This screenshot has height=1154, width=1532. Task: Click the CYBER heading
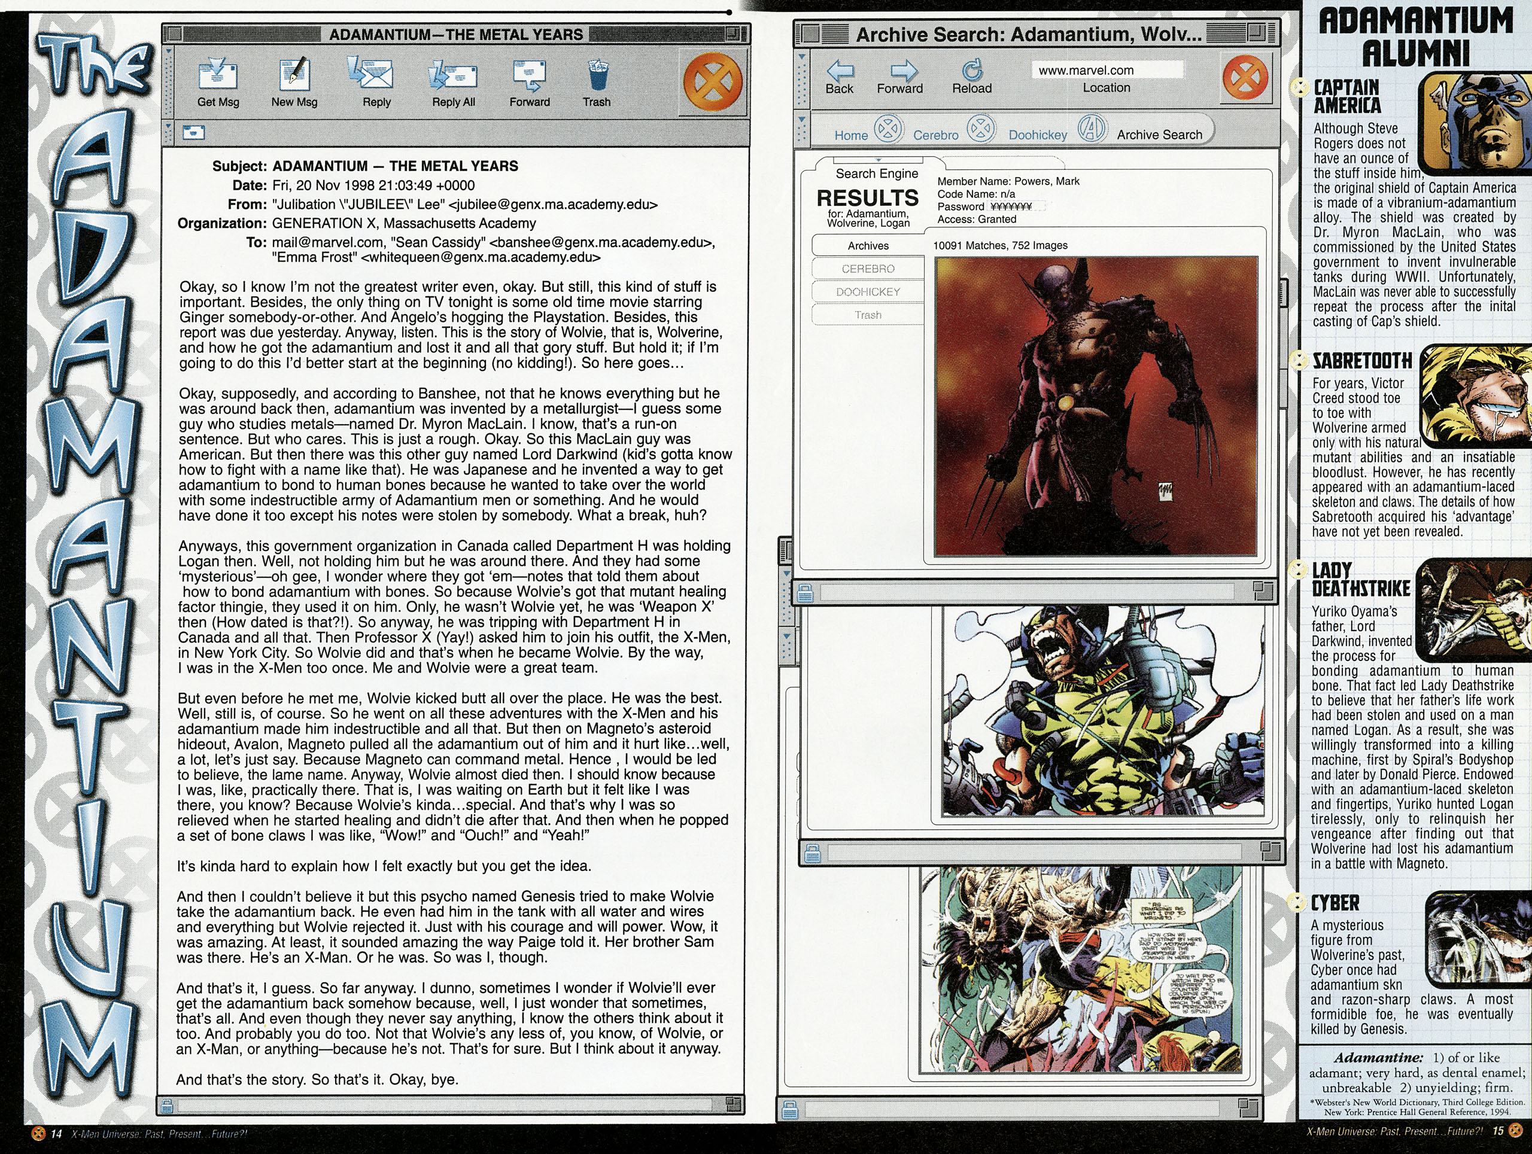tap(1335, 903)
